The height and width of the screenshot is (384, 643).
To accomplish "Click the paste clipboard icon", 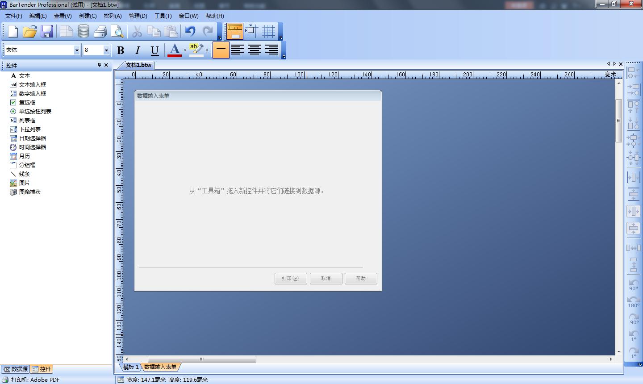I will [x=171, y=31].
